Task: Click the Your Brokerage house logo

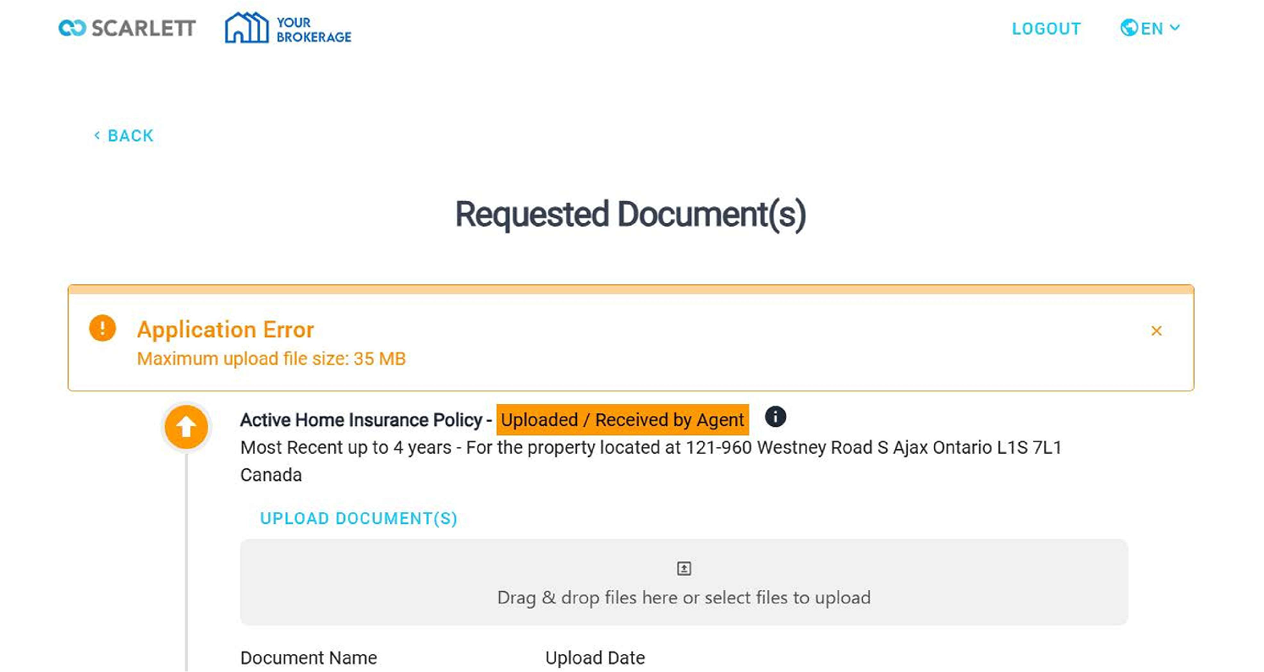Action: (x=245, y=28)
